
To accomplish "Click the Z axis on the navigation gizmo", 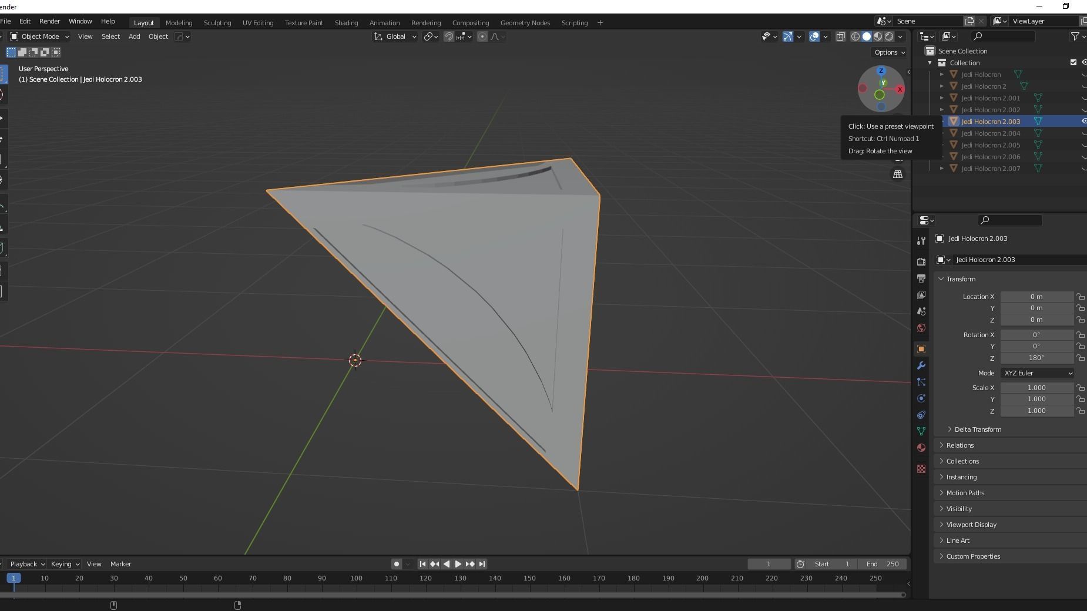I will [881, 71].
